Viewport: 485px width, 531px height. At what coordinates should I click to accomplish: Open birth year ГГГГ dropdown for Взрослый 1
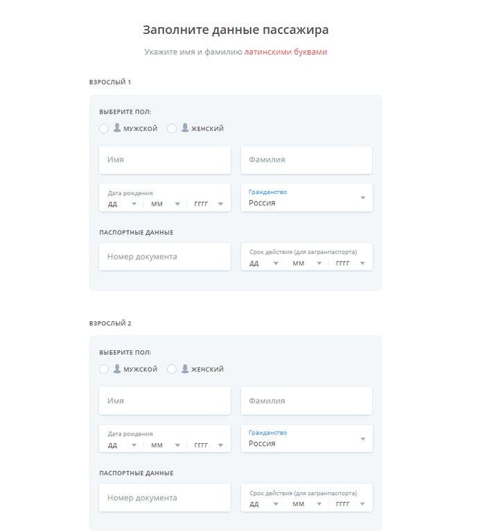[x=209, y=204]
